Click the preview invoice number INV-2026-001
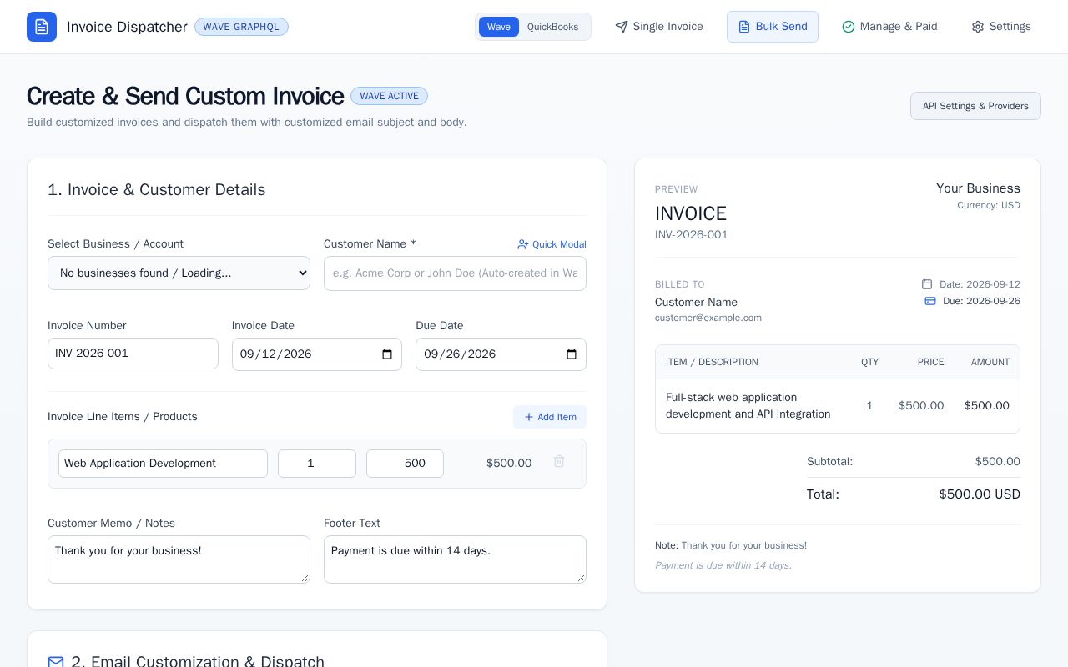This screenshot has height=667, width=1068. coord(692,235)
